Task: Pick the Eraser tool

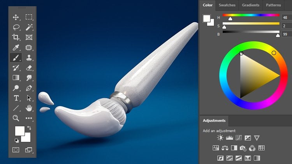Action: [x=29, y=68]
